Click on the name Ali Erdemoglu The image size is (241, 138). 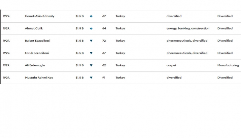35,65
